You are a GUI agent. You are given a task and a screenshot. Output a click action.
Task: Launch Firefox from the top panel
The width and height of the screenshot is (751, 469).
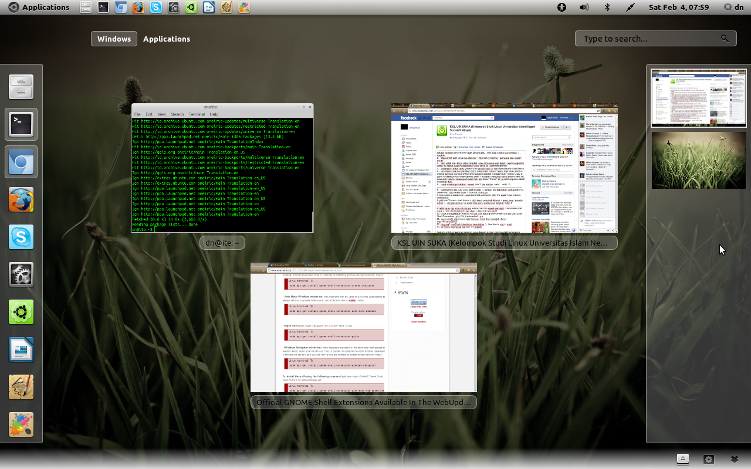click(x=138, y=8)
